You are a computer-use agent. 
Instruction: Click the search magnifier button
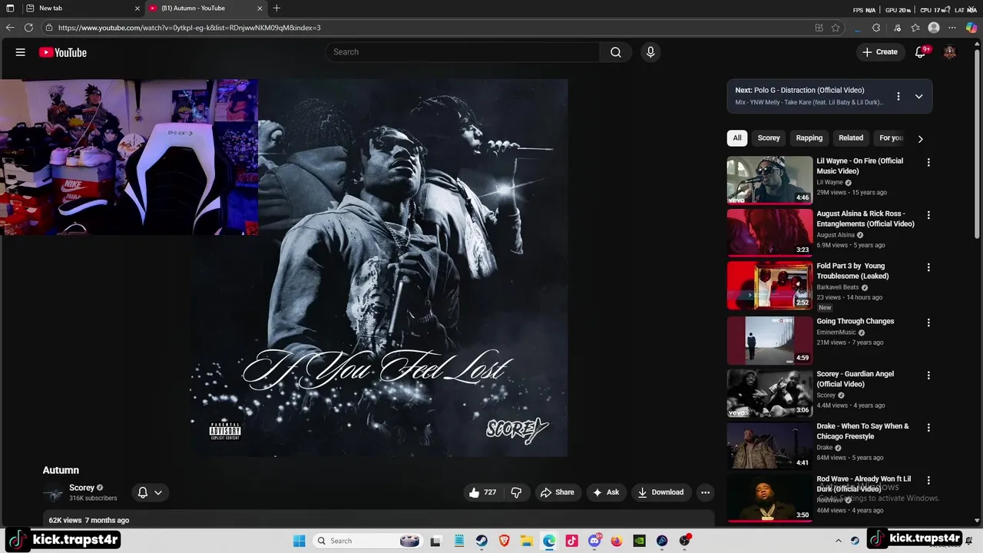[x=616, y=52]
